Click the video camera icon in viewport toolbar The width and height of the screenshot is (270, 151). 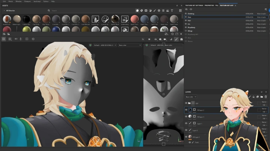[165, 39]
